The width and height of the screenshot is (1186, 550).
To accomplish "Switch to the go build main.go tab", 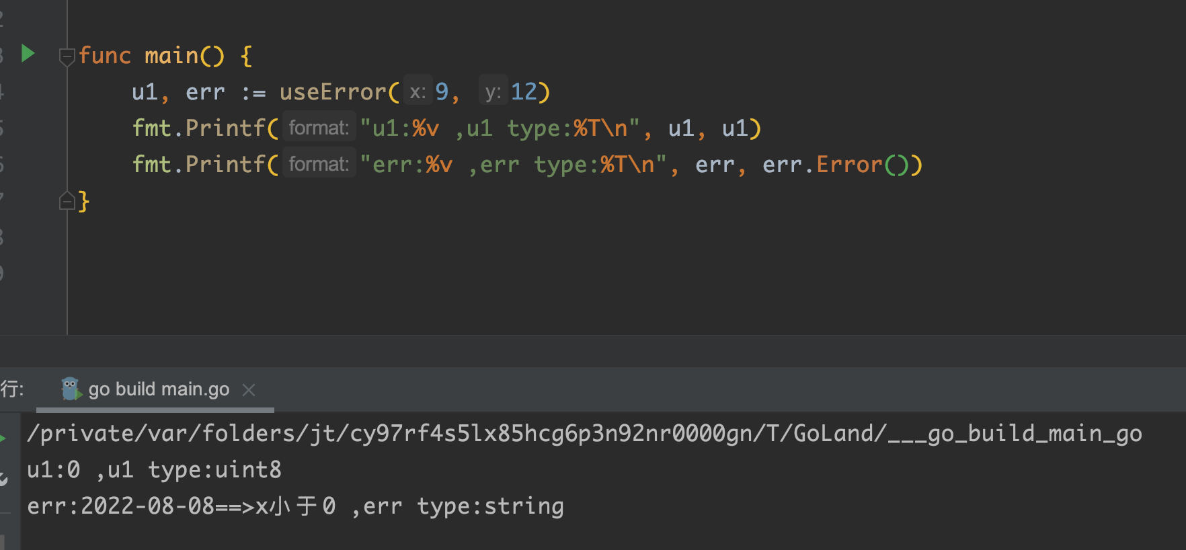I will pos(159,389).
